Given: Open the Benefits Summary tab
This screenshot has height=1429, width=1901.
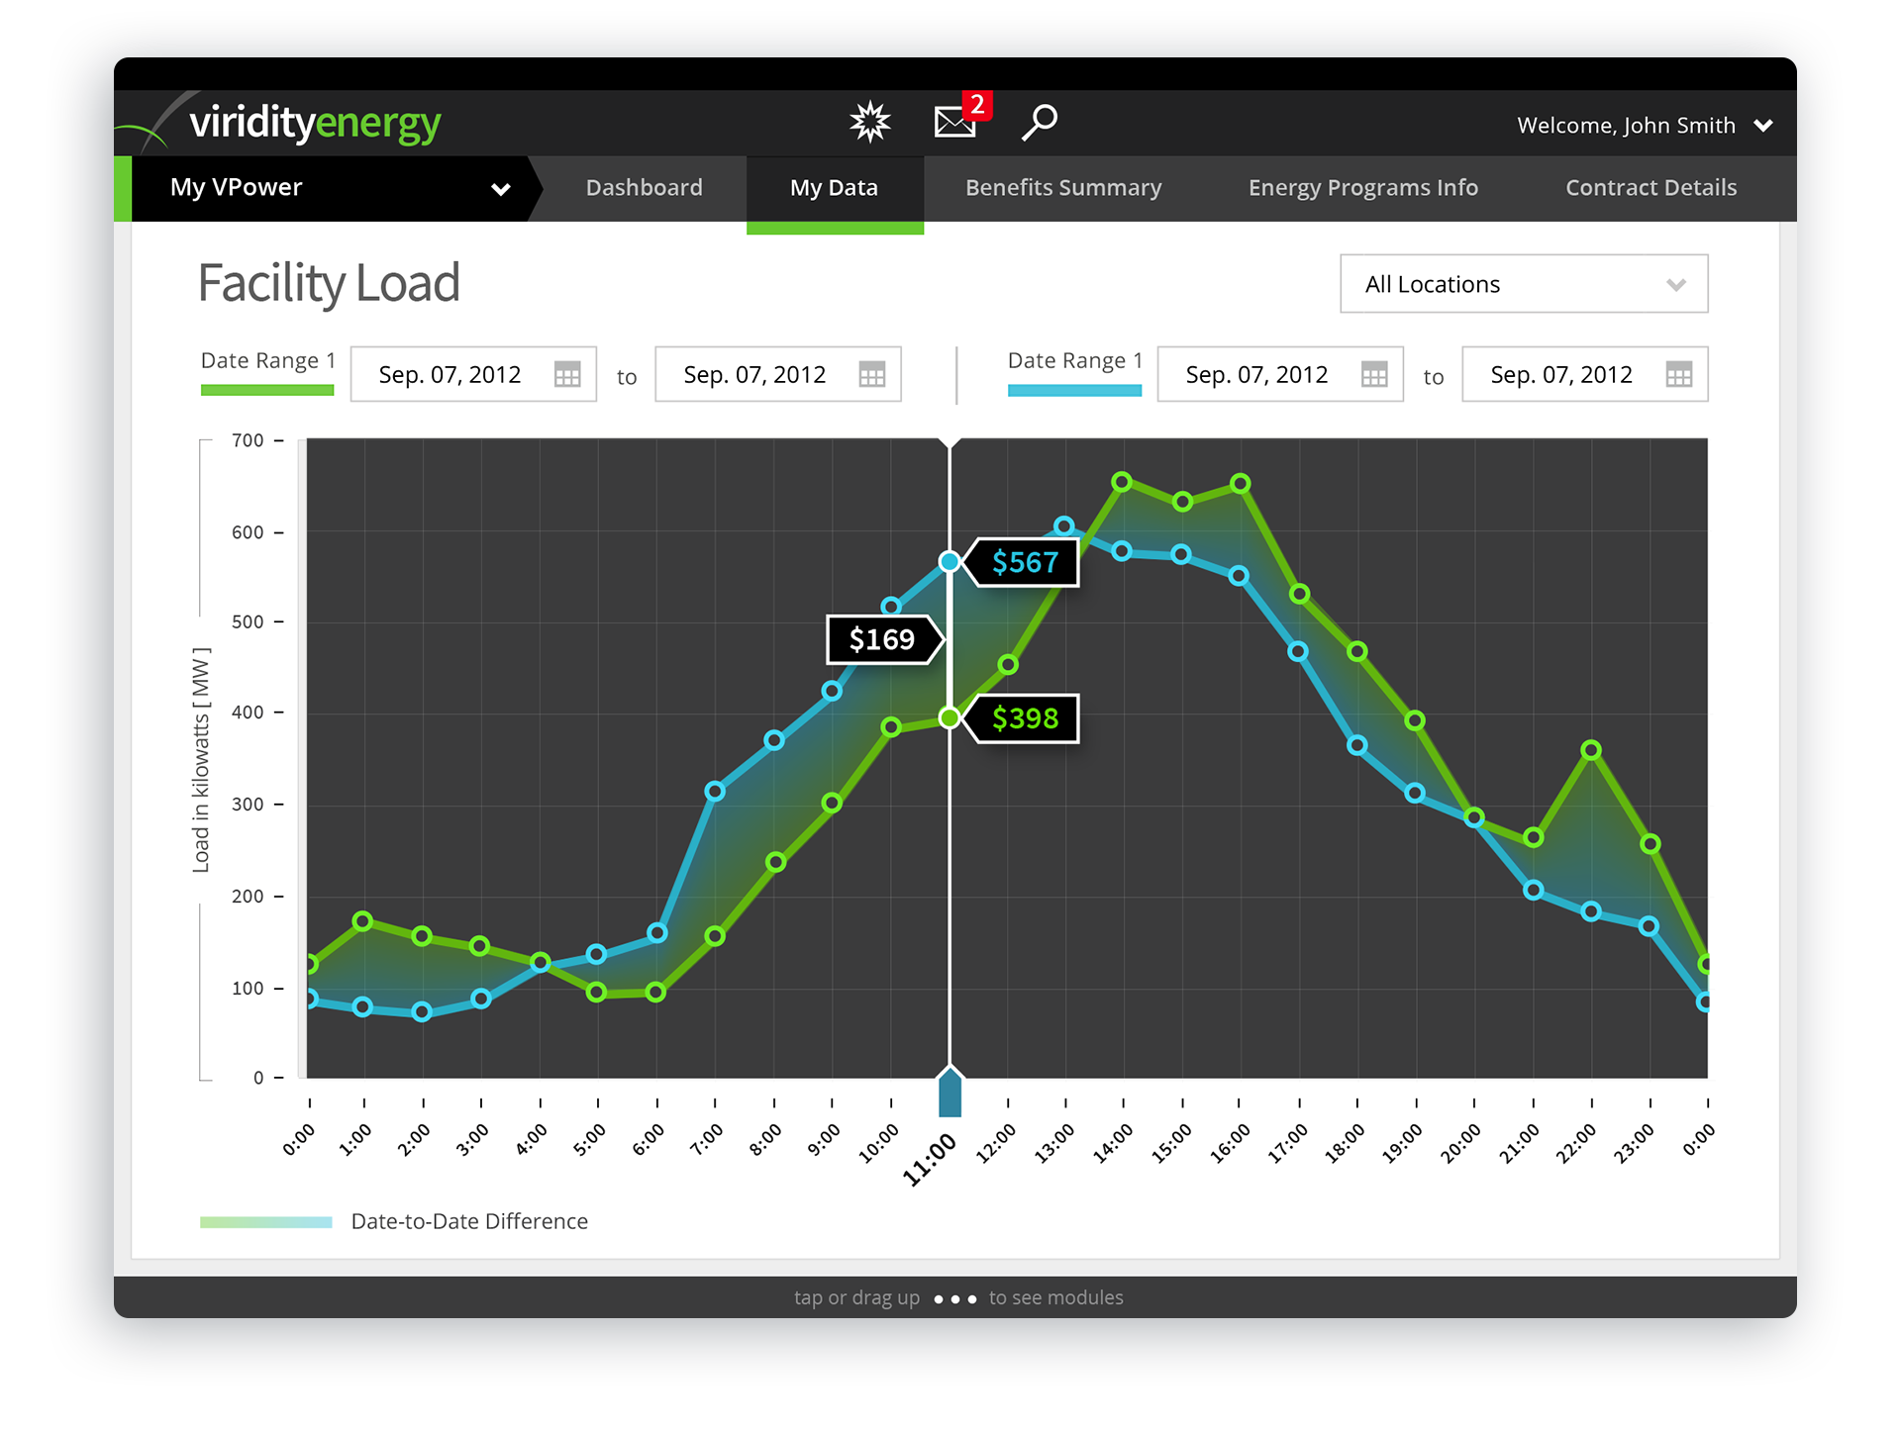Looking at the screenshot, I should pos(1063,188).
